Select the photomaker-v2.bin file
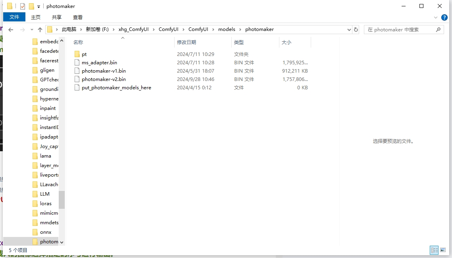 pyautogui.click(x=104, y=79)
